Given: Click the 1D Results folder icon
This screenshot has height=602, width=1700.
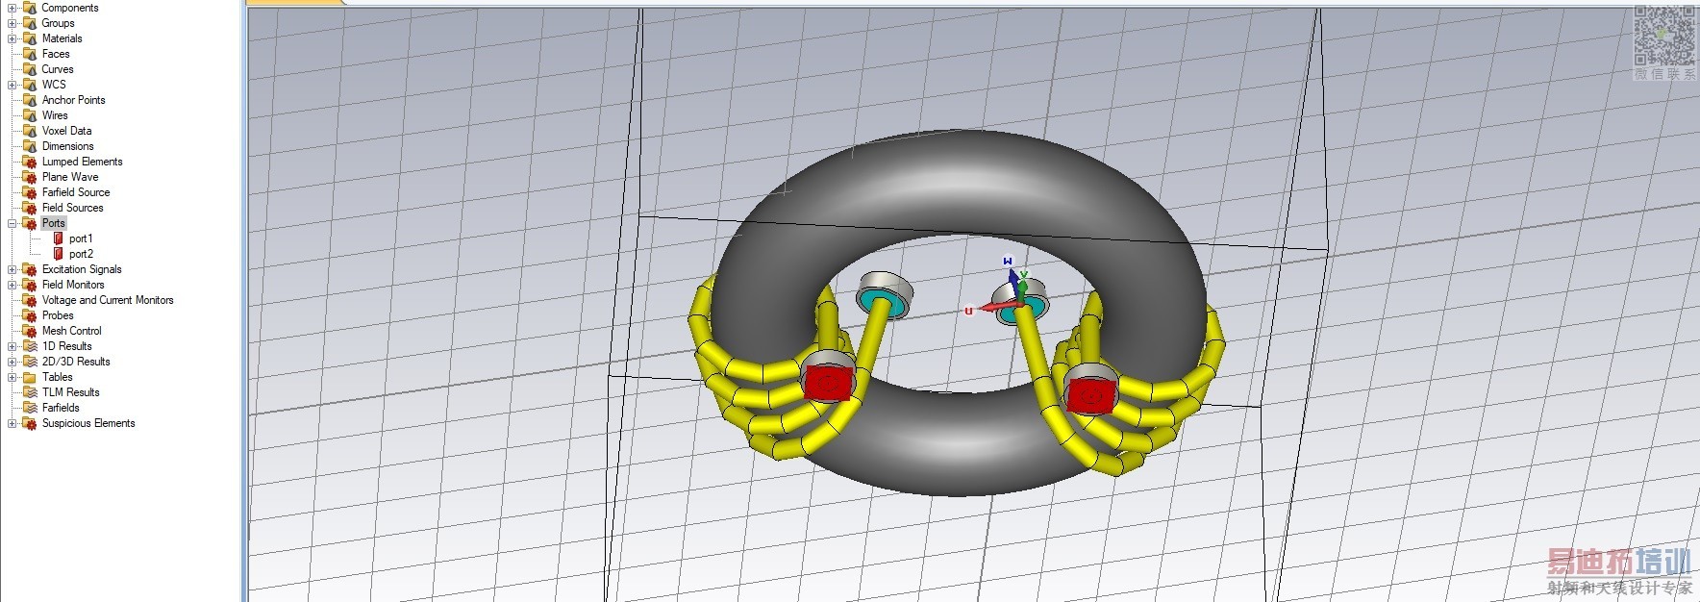Looking at the screenshot, I should (x=30, y=346).
